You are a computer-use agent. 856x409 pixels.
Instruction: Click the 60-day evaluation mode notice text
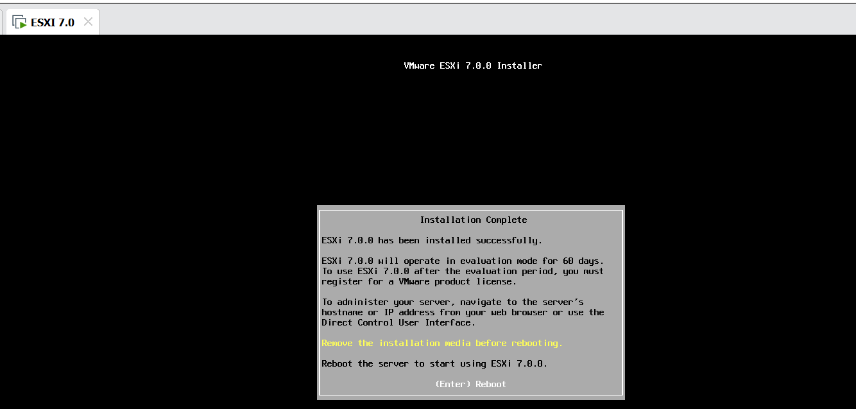click(462, 261)
